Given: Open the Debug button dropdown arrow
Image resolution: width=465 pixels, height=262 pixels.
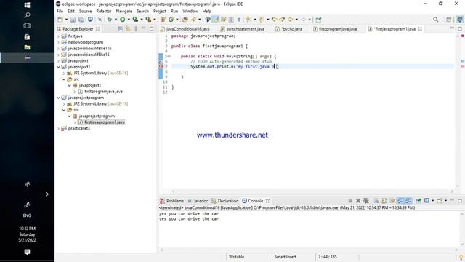Looking at the screenshot, I should tap(116, 20).
